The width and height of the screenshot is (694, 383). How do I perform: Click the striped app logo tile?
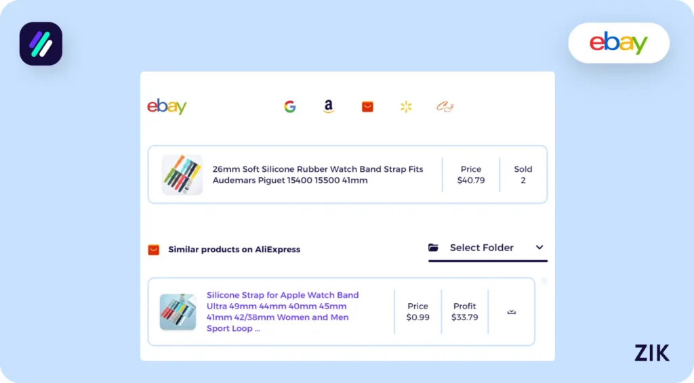point(41,44)
